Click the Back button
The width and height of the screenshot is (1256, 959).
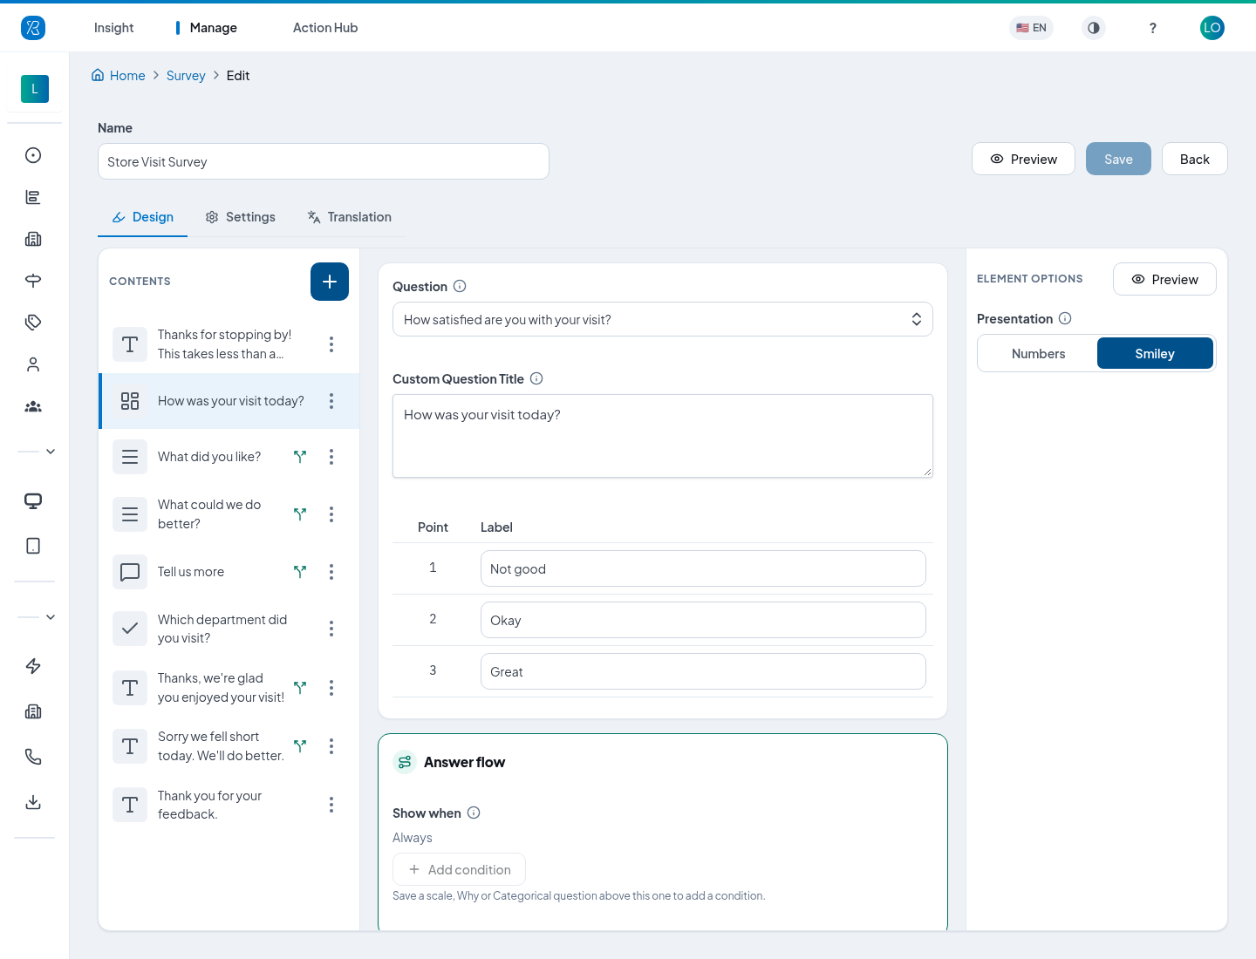tap(1195, 159)
